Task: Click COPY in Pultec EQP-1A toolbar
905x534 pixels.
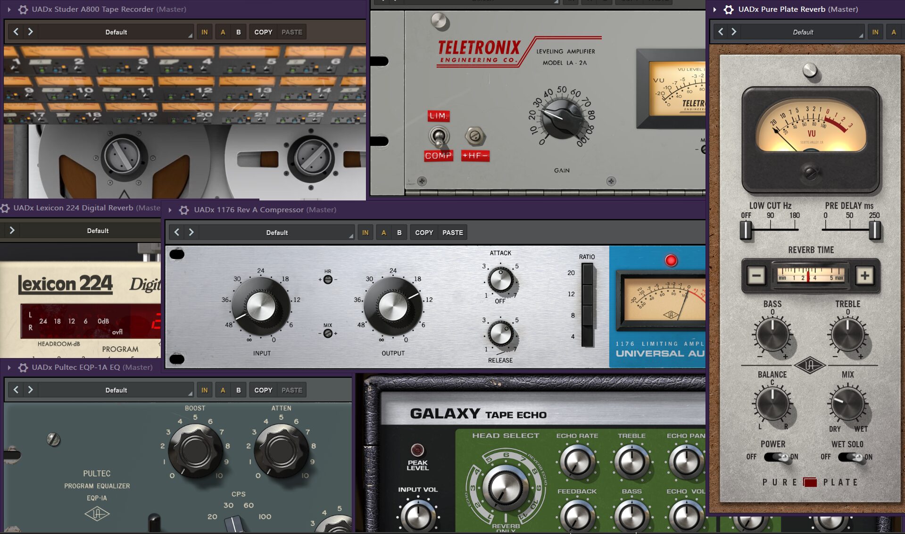Action: pos(263,390)
